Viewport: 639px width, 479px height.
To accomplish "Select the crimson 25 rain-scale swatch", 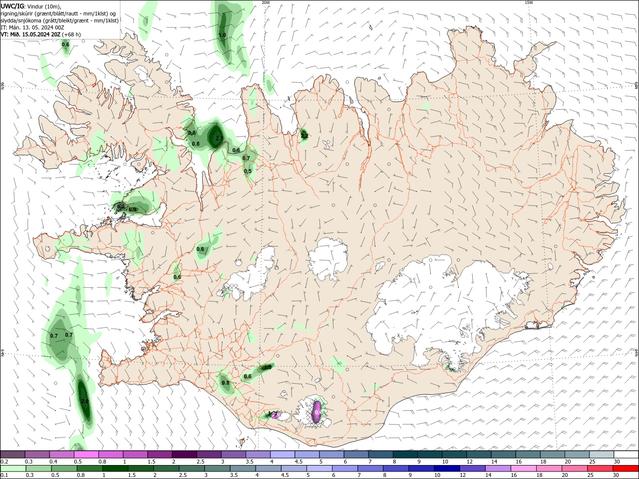I will click(600, 469).
